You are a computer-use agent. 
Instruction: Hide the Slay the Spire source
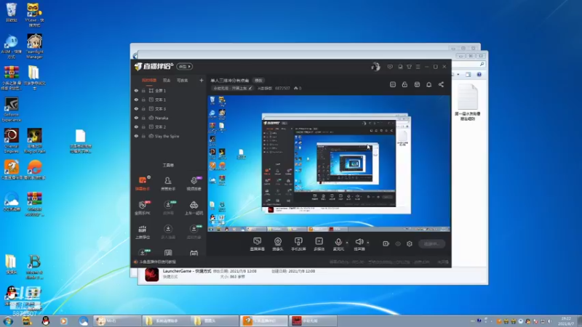(x=136, y=136)
